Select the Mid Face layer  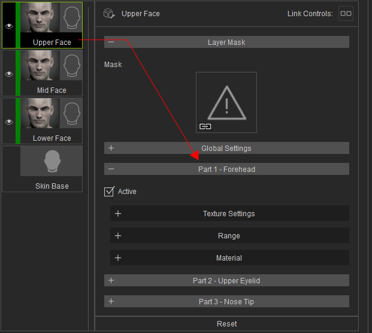point(52,90)
